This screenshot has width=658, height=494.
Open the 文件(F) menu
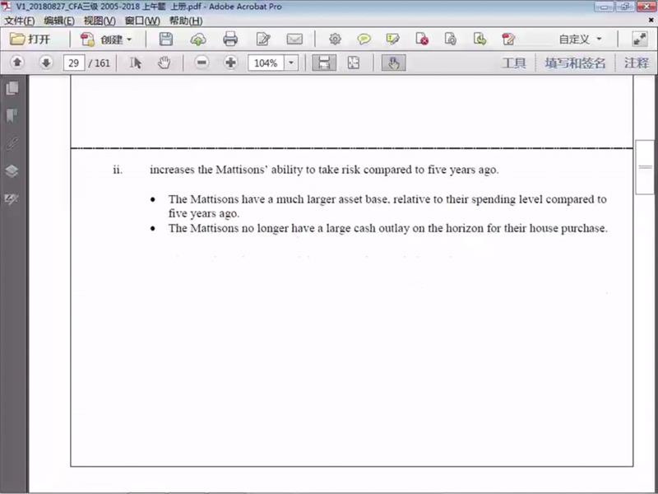[20, 21]
